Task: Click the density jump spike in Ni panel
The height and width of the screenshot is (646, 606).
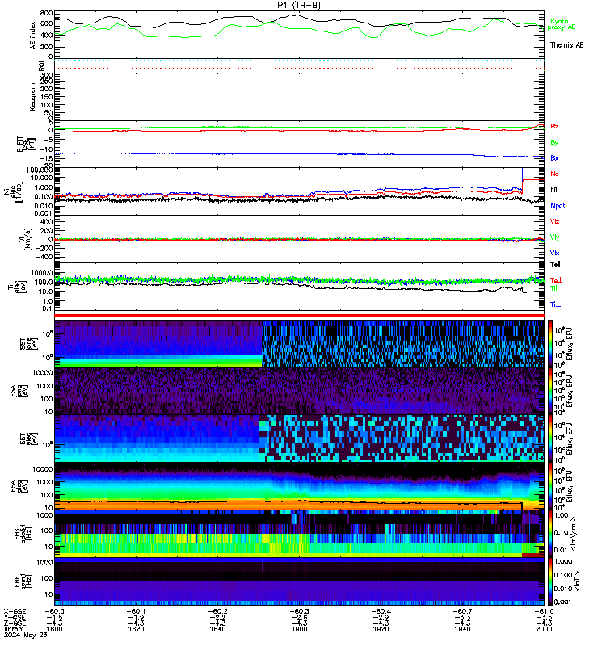Action: click(522, 179)
